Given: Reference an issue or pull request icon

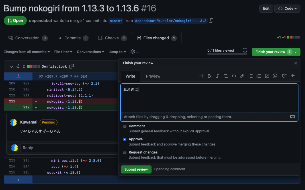Looking at the screenshot, I should (x=284, y=76).
